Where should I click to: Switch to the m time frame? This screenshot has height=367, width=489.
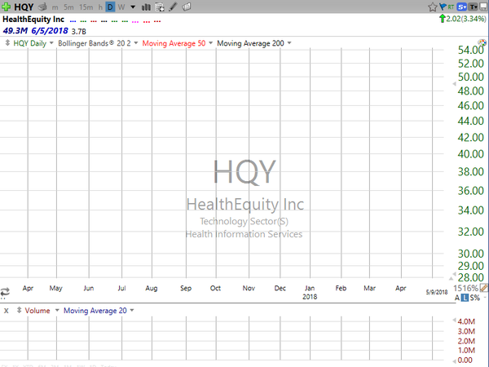click(x=55, y=7)
